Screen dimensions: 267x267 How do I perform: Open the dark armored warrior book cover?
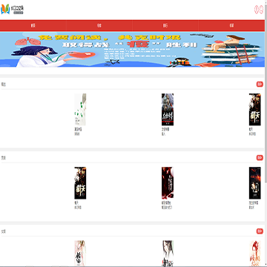click(x=168, y=110)
